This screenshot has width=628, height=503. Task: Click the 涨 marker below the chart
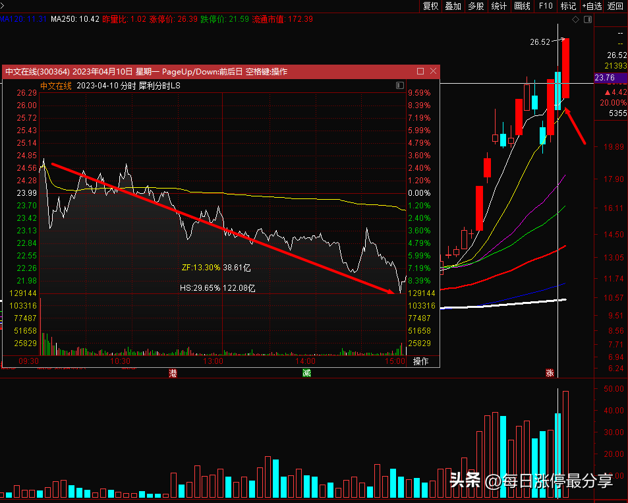tap(550, 373)
